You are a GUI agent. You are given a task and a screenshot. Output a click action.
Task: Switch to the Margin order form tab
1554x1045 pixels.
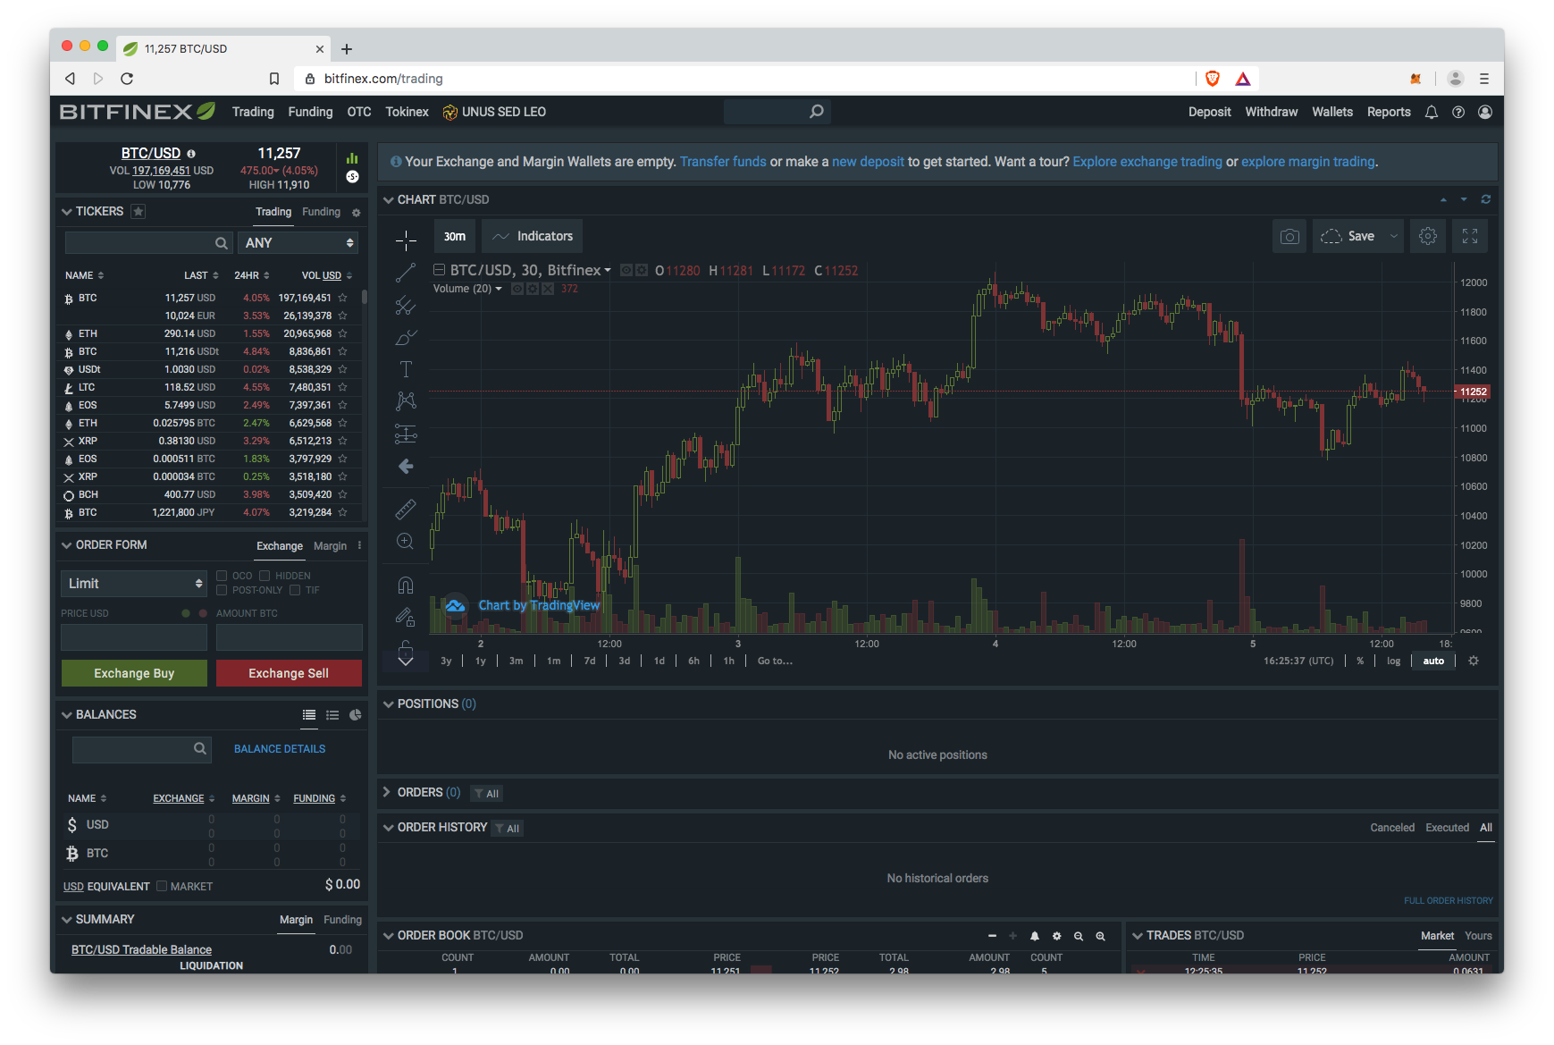pyautogui.click(x=330, y=546)
